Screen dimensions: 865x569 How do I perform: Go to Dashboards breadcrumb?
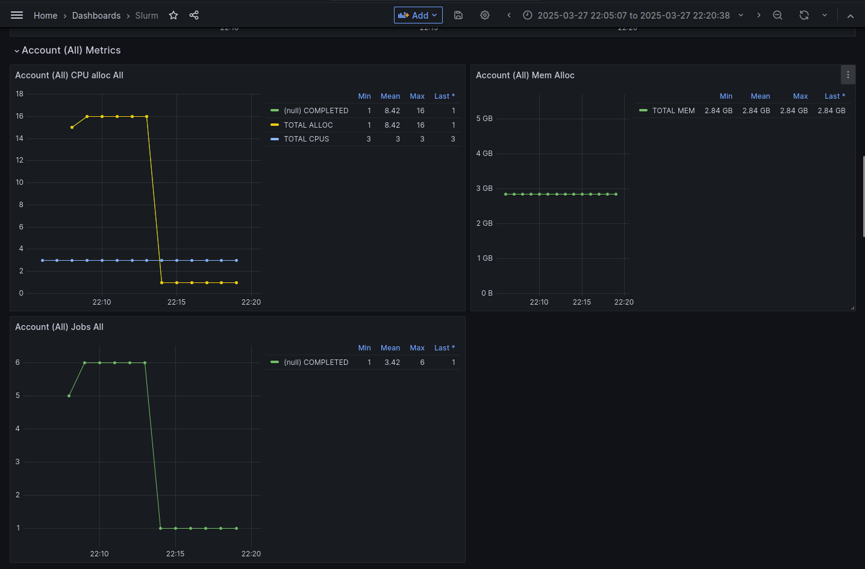pyautogui.click(x=96, y=16)
